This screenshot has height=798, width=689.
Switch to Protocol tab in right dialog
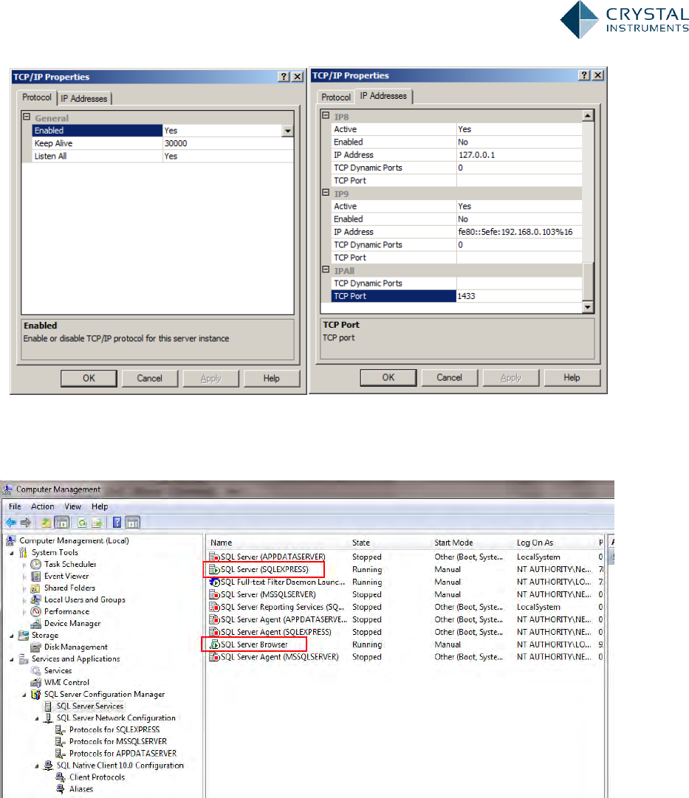click(x=336, y=97)
